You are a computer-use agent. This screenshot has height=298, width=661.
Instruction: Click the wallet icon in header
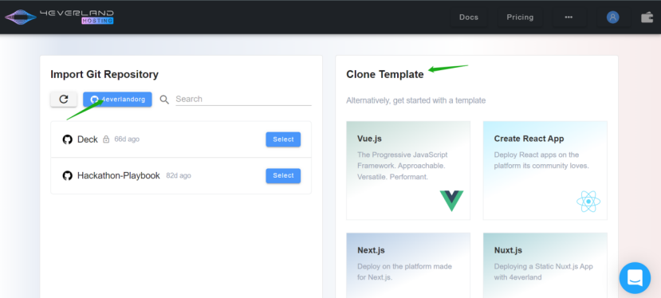tap(647, 18)
